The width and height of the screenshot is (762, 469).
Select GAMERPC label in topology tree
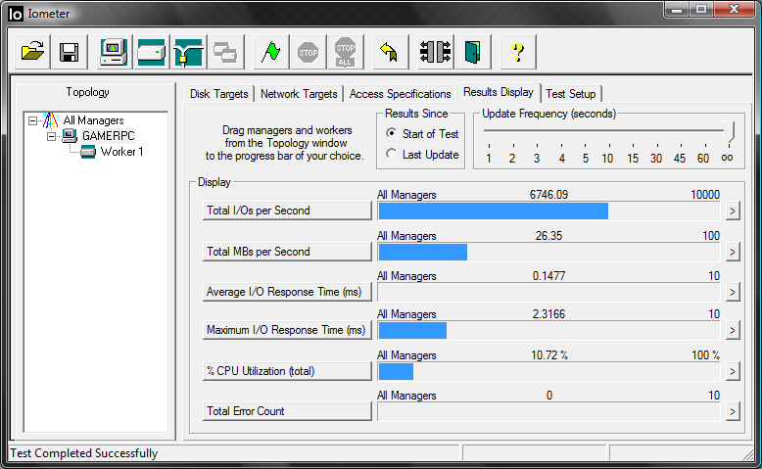click(108, 135)
